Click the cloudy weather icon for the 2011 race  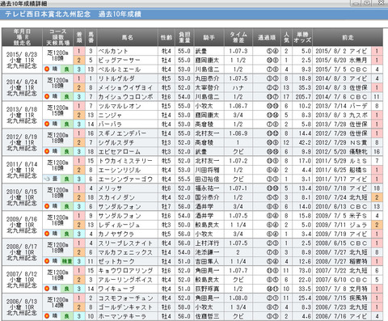point(47,179)
